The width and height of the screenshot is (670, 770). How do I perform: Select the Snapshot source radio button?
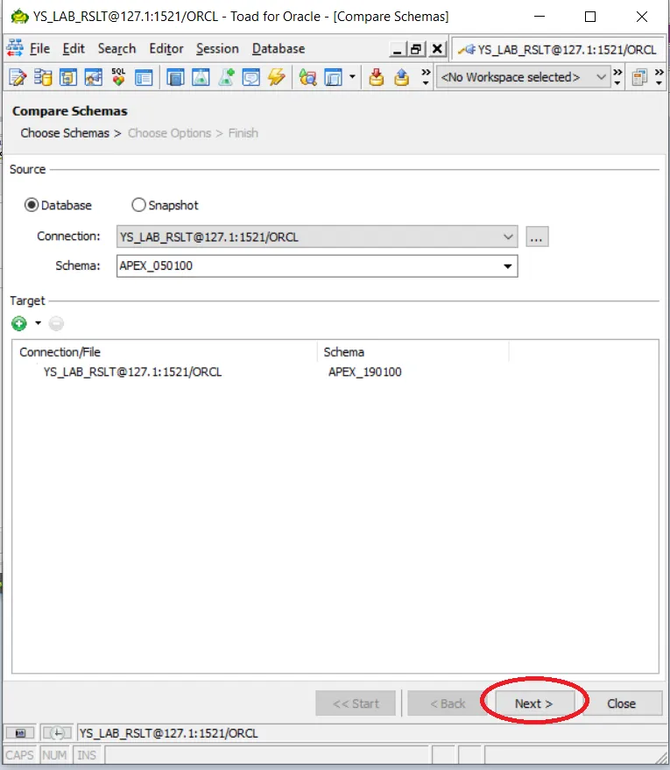[138, 205]
